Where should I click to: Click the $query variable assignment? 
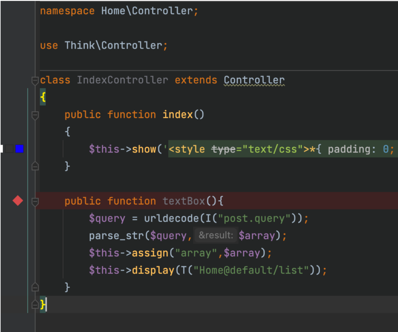[107, 218]
